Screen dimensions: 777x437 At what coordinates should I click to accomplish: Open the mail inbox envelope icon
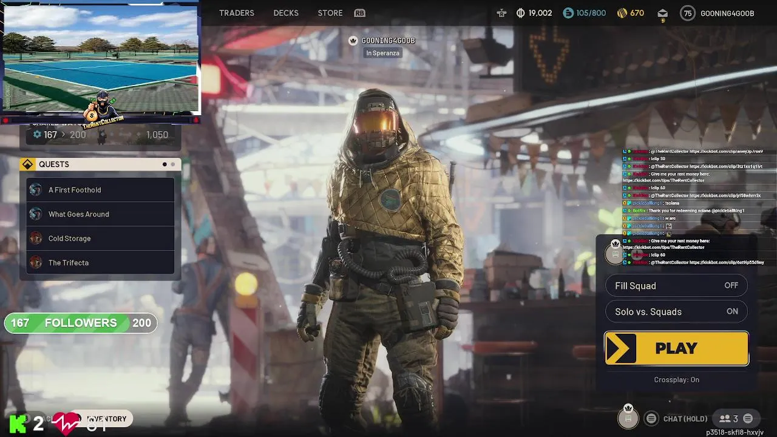[662, 13]
